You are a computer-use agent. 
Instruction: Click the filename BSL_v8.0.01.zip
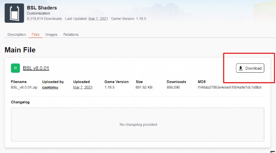coord(24,88)
